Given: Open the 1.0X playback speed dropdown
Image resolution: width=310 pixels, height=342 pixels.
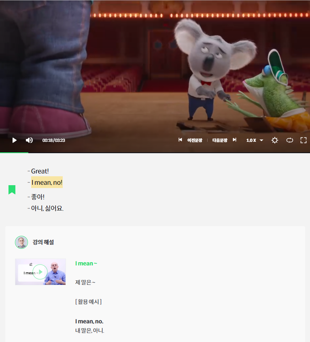Looking at the screenshot, I should [x=255, y=140].
